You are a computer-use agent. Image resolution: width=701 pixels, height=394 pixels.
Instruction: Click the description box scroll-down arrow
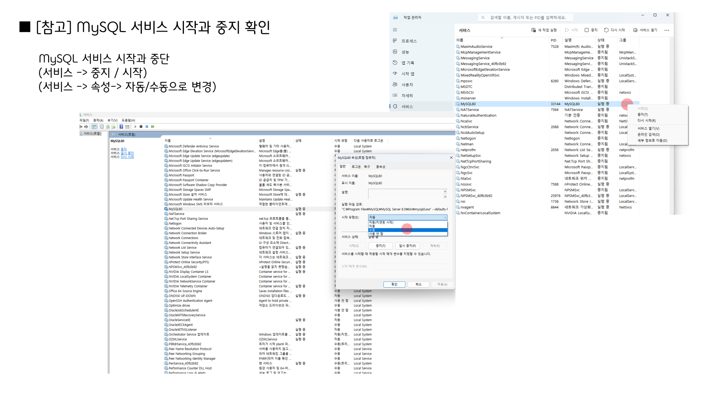pyautogui.click(x=445, y=197)
